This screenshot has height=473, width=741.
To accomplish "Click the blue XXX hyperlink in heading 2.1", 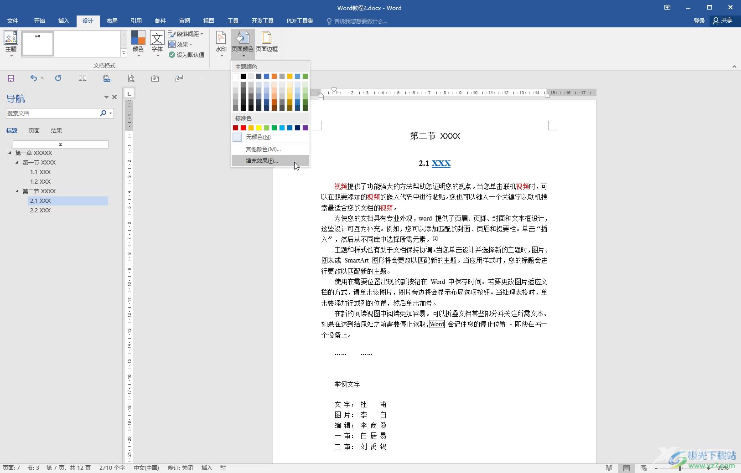I will coord(441,163).
